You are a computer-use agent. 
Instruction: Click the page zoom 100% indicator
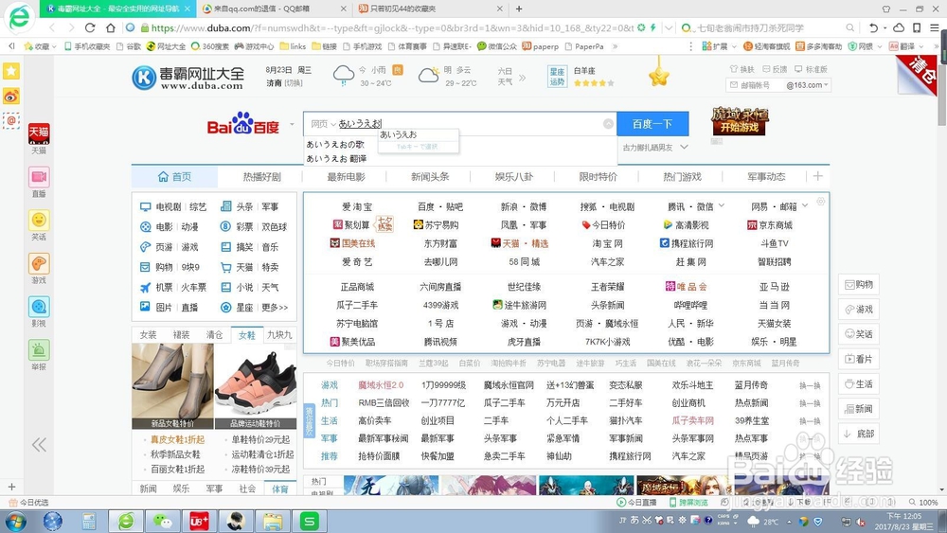click(924, 502)
